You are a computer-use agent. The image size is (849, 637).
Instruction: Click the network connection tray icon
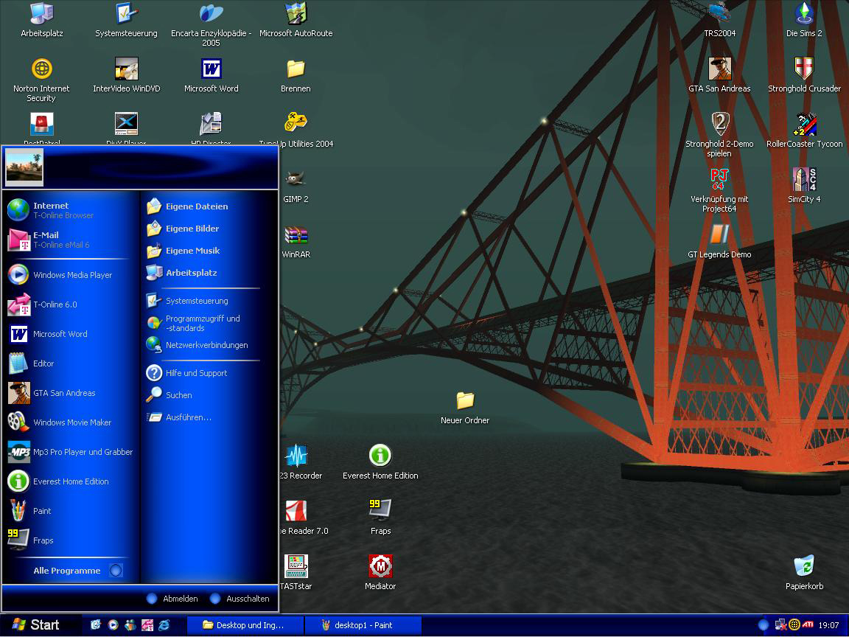point(780,624)
